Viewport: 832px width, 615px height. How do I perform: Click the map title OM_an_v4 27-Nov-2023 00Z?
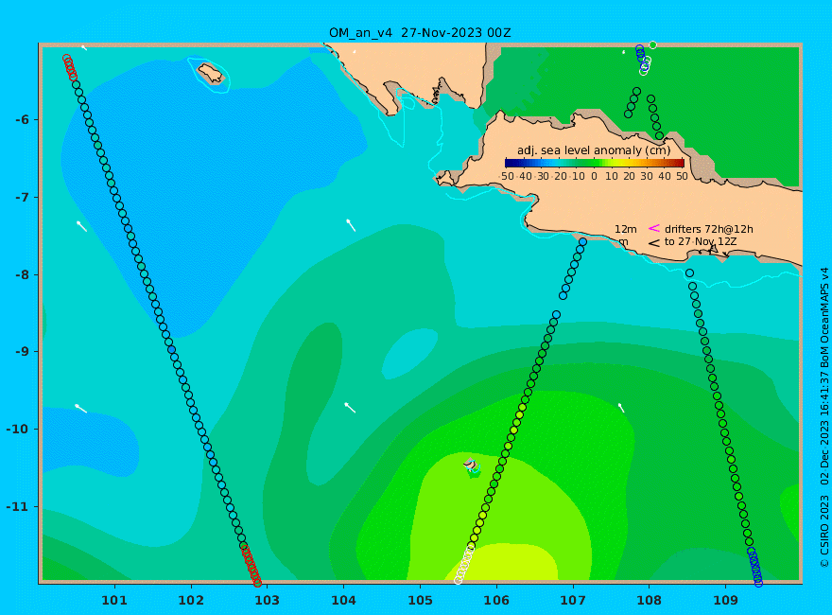[420, 32]
